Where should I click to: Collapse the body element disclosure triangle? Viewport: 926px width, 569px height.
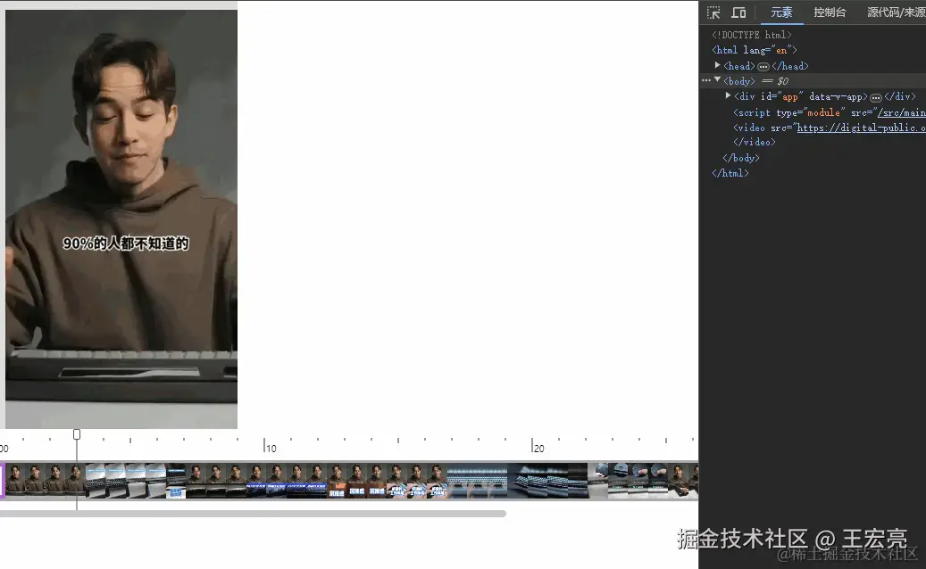[x=716, y=80]
